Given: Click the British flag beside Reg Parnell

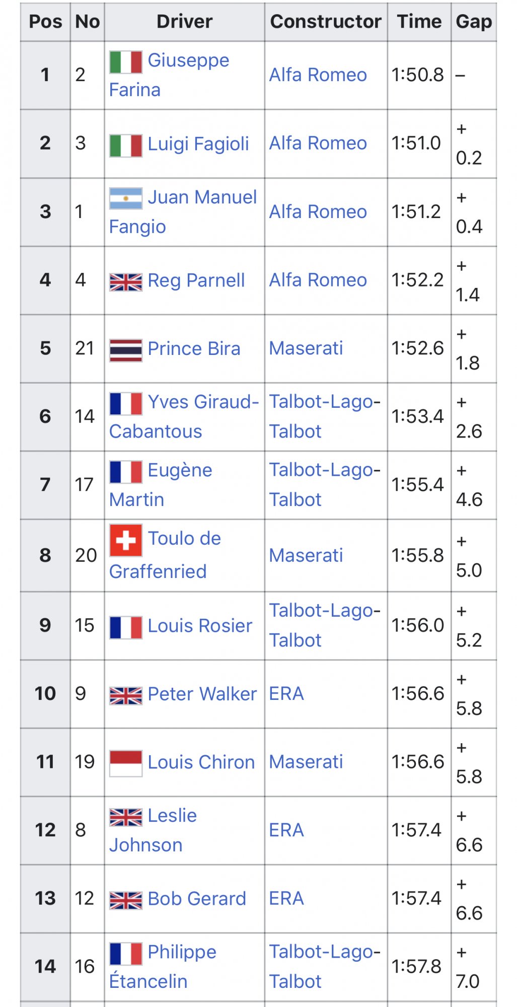Looking at the screenshot, I should [126, 282].
